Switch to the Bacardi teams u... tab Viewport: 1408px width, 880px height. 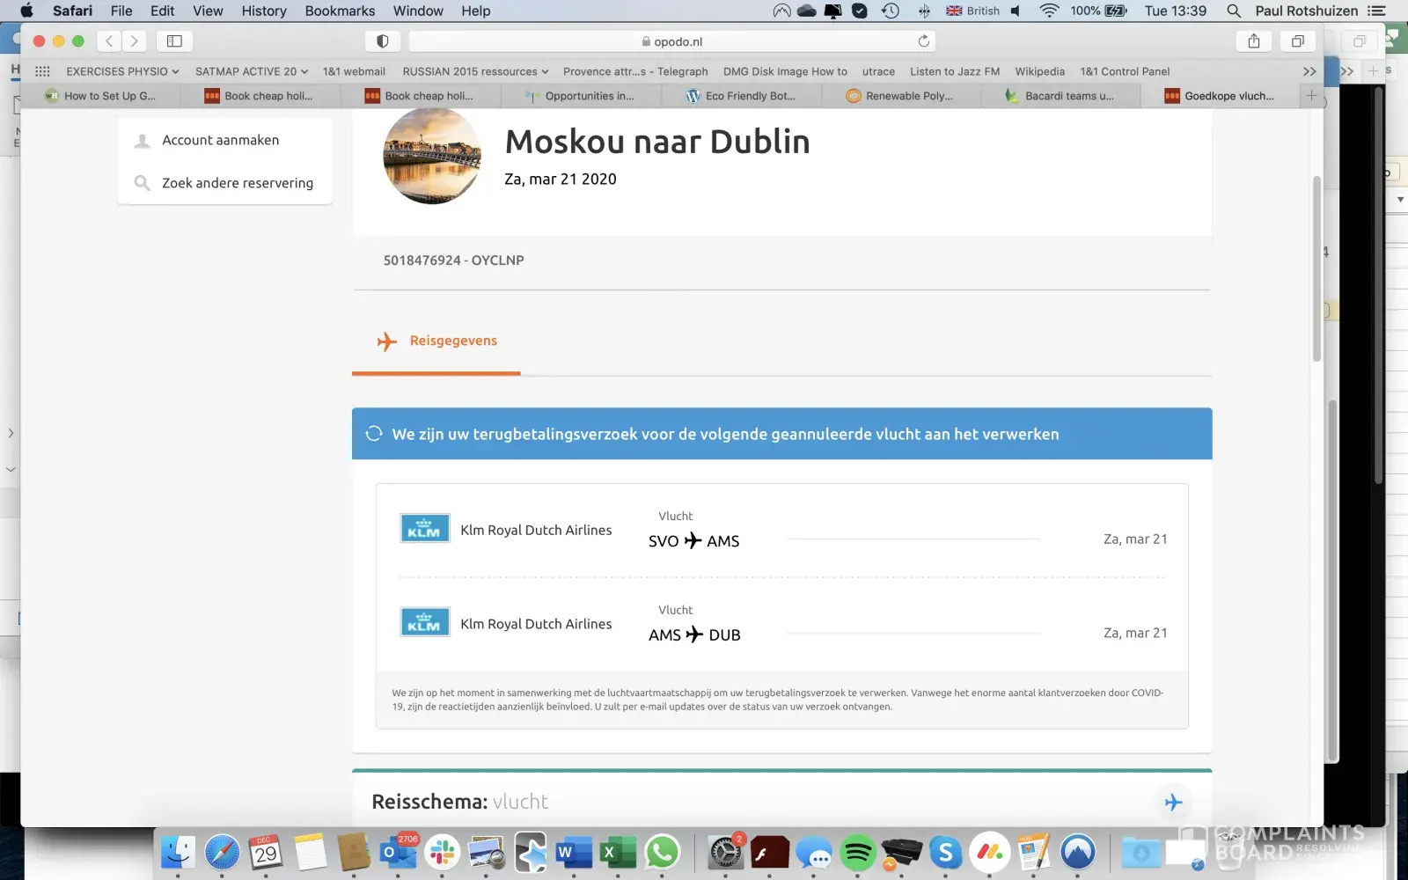tap(1061, 96)
